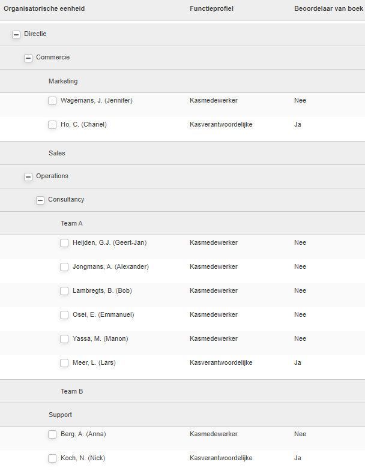
Task: Check Lambregts, B. (Bob) checkbox
Action: [x=64, y=291]
